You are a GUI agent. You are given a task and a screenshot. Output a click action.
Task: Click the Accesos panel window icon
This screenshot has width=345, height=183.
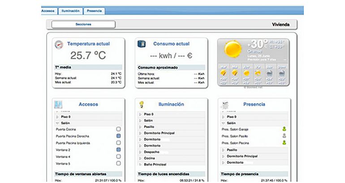pyautogui.click(x=58, y=104)
